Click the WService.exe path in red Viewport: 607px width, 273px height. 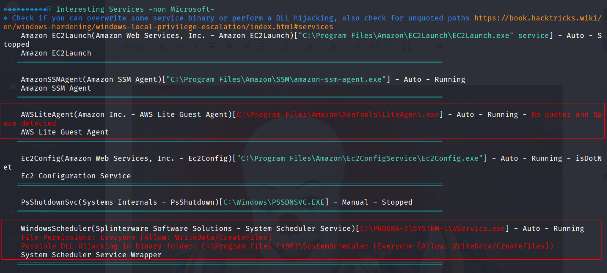click(x=433, y=229)
